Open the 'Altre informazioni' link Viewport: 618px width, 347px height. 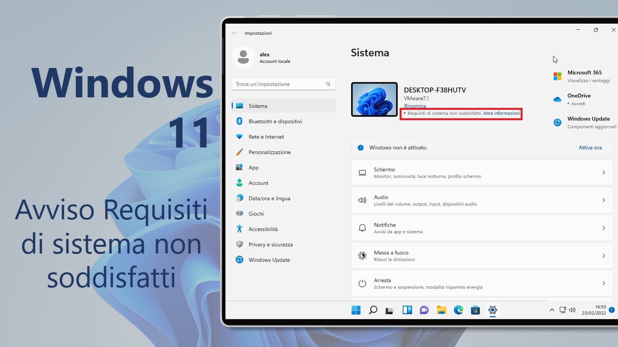tap(501, 114)
